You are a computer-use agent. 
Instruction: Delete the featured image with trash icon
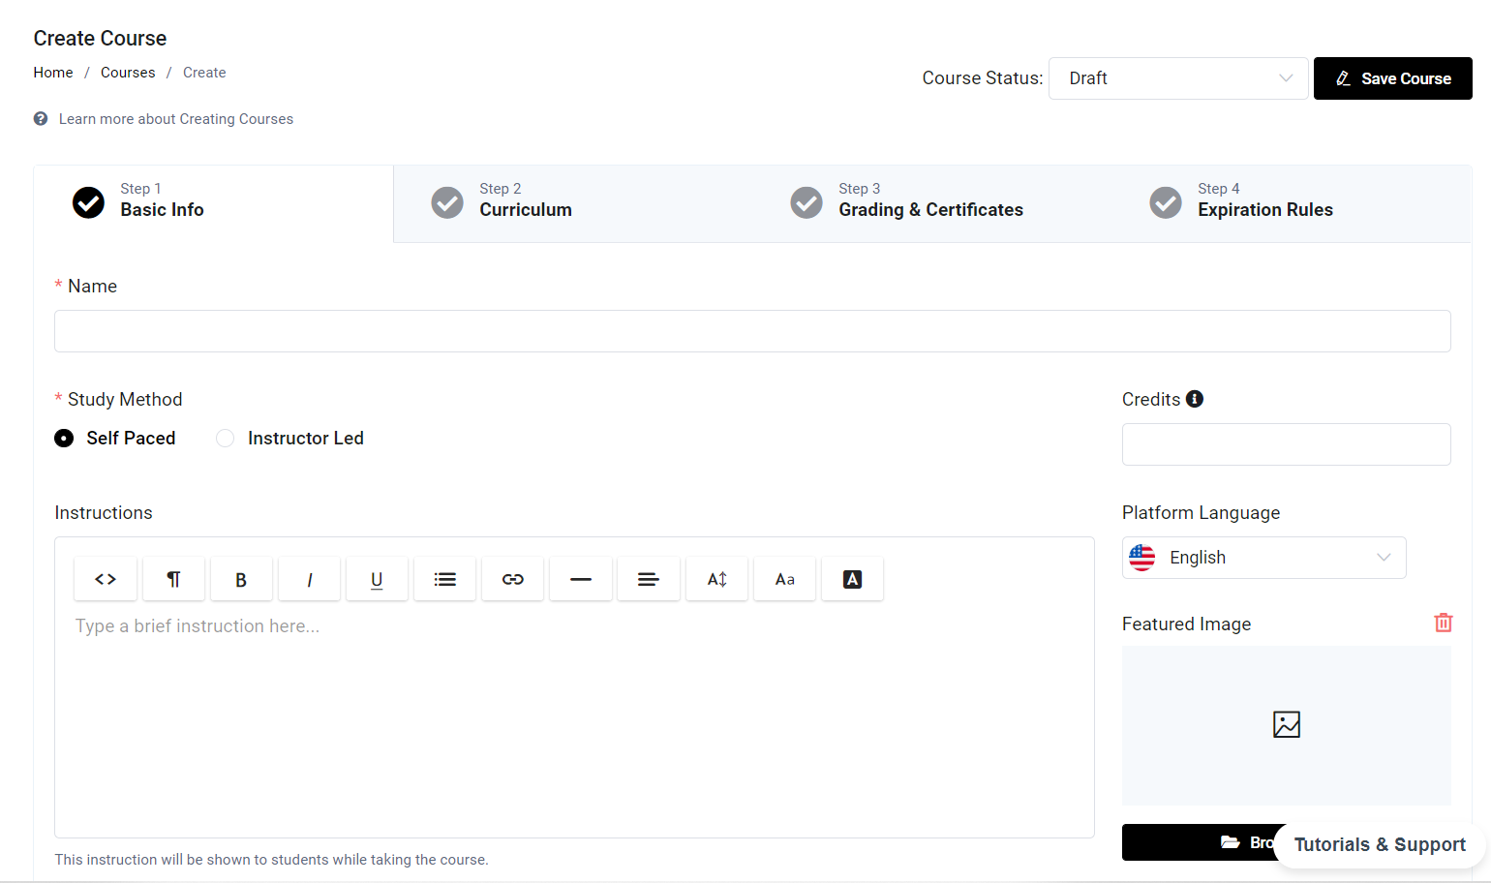tap(1443, 623)
